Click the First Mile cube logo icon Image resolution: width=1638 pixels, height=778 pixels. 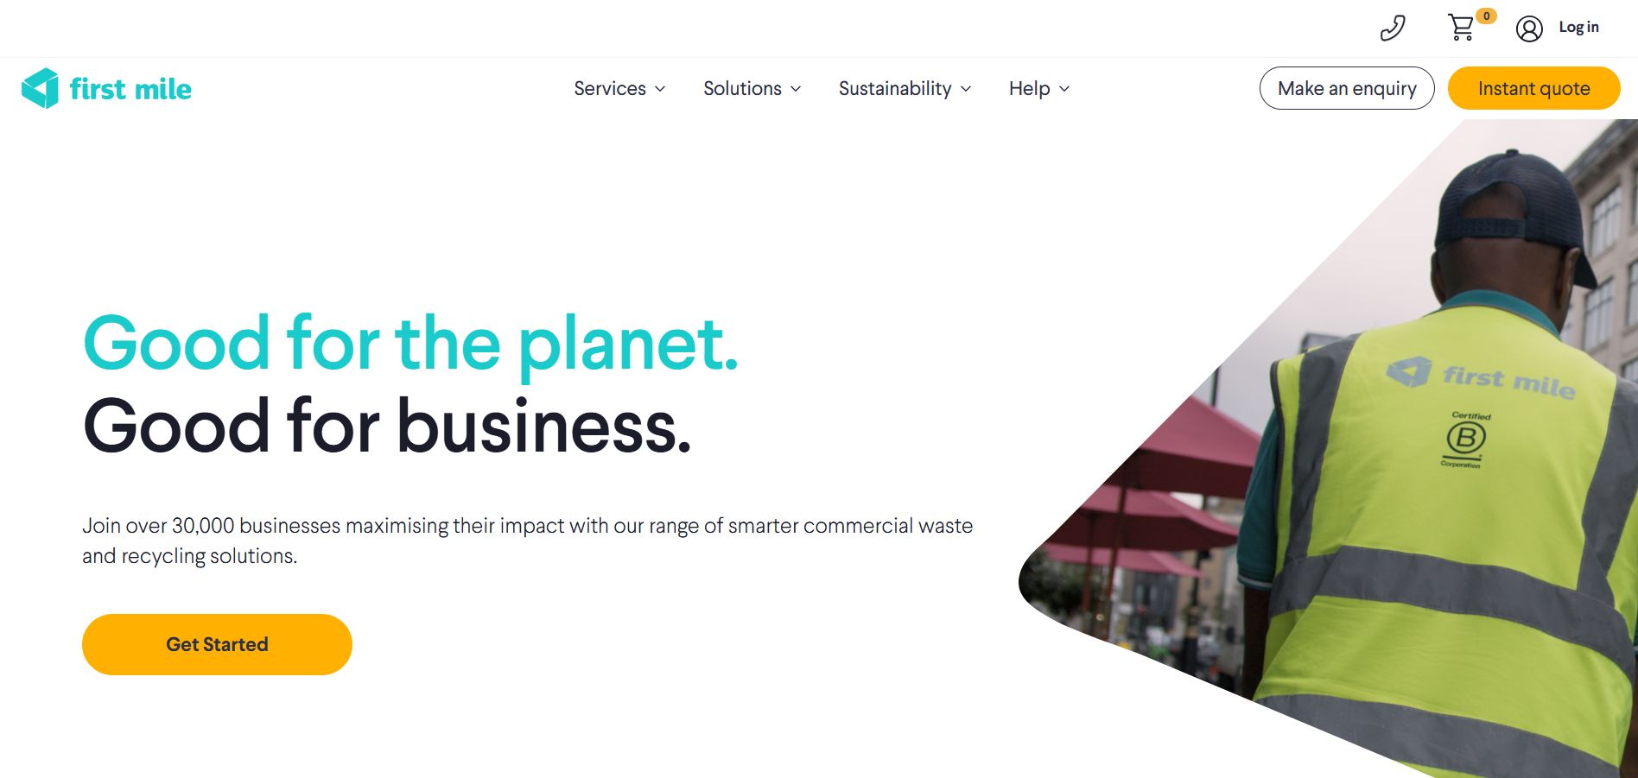pyautogui.click(x=40, y=88)
